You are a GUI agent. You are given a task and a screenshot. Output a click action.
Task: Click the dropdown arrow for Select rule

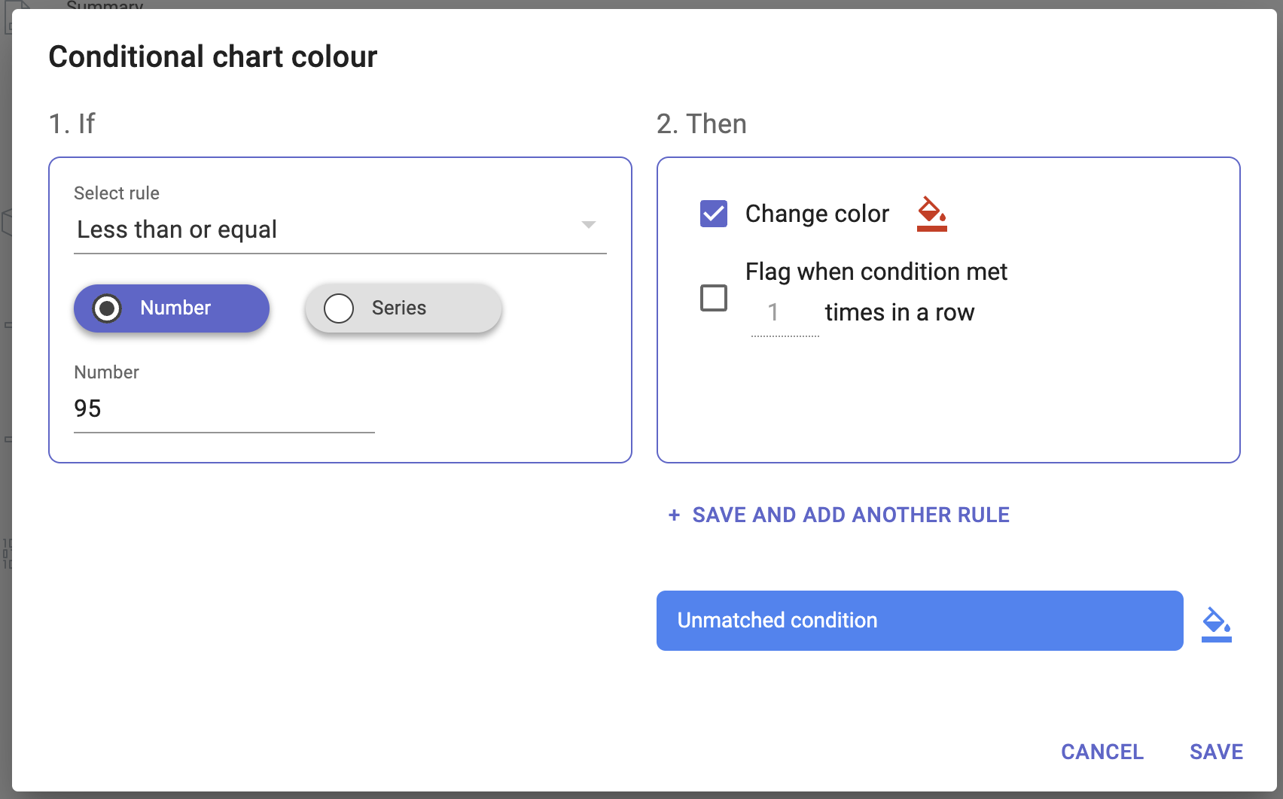[x=589, y=225]
